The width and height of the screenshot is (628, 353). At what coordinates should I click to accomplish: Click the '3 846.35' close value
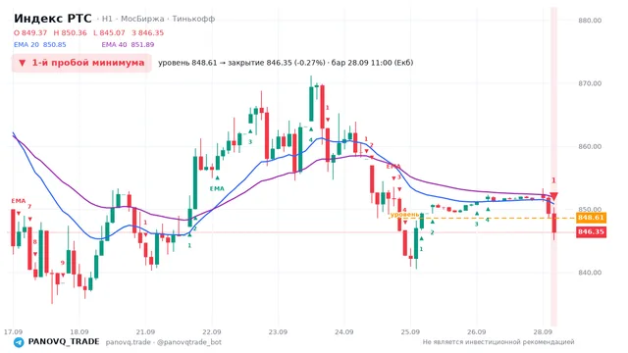[x=148, y=32]
